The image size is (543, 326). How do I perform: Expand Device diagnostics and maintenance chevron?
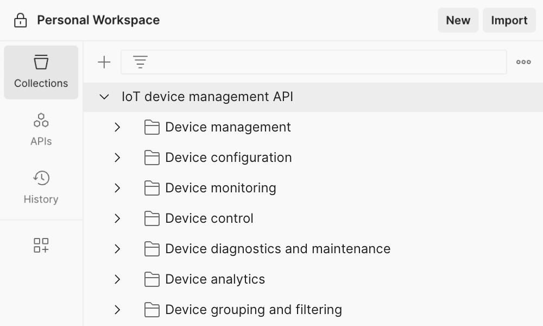[x=117, y=249]
